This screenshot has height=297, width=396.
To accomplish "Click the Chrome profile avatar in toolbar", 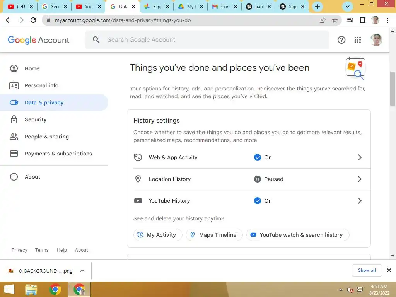I will [375, 20].
